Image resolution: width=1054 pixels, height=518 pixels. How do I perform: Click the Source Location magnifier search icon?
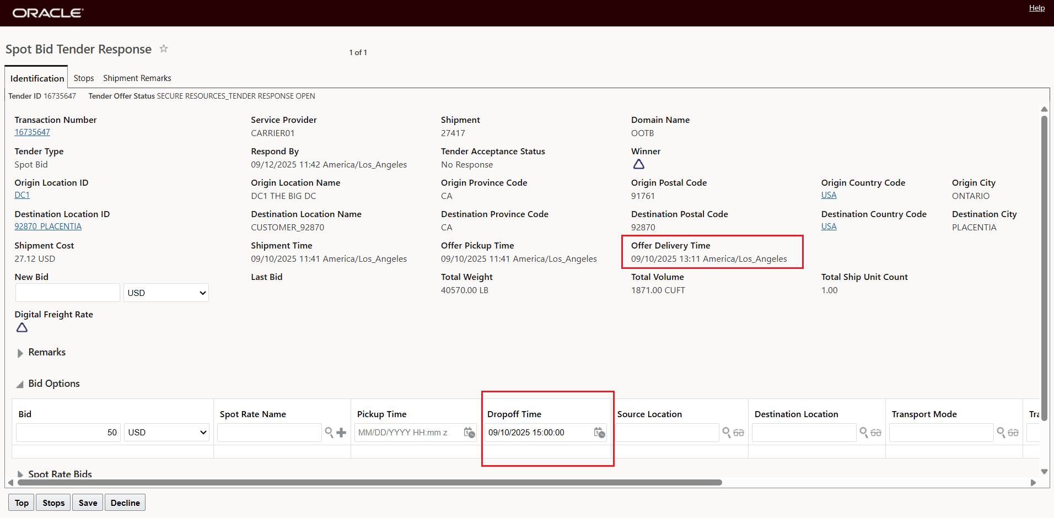click(x=727, y=433)
